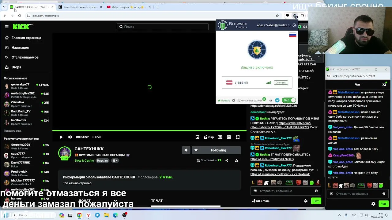Open Навигация in sidebar
392x220 pixels.
pyautogui.click(x=17, y=48)
